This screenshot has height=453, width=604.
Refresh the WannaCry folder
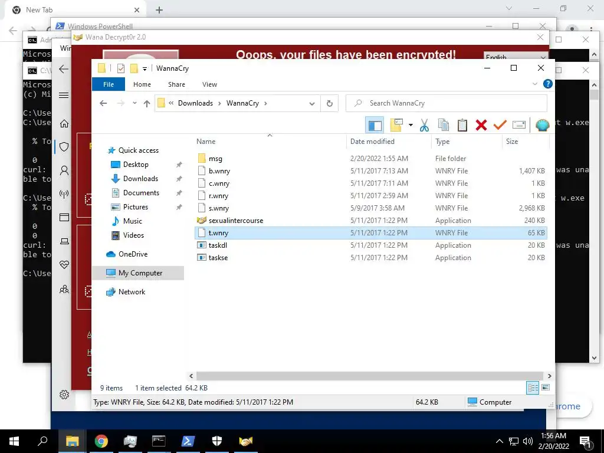point(329,103)
